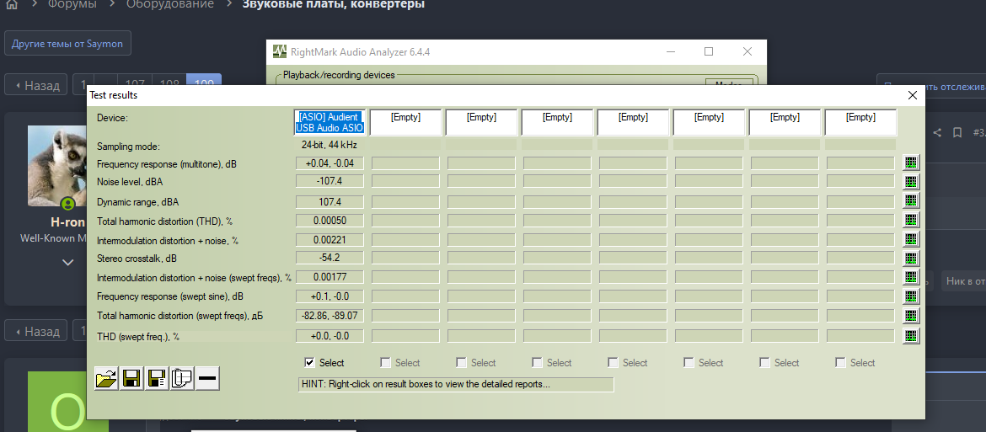Viewport: 986px width, 432px height.
Task: Click the remove results minus icon
Action: pos(206,378)
